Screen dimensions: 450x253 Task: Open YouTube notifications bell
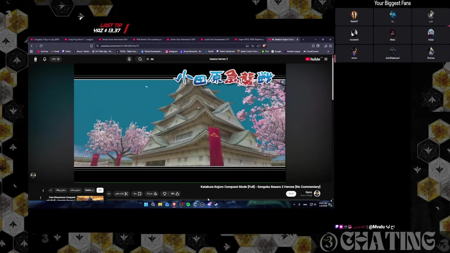(45, 59)
